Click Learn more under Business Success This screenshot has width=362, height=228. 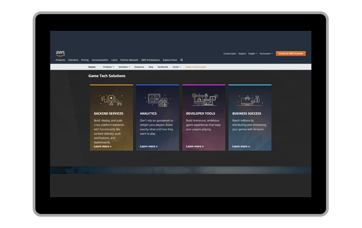[241, 147]
